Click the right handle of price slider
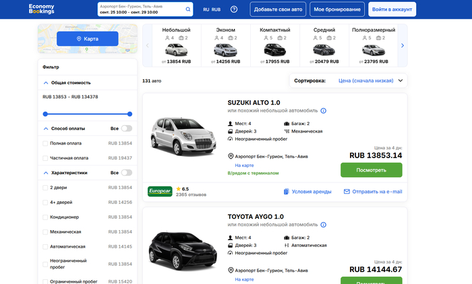Image resolution: width=472 pixels, height=284 pixels. tap(129, 114)
